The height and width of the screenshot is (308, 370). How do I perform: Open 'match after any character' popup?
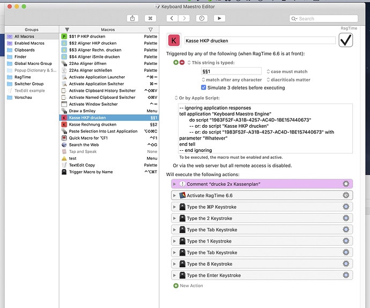coord(232,79)
